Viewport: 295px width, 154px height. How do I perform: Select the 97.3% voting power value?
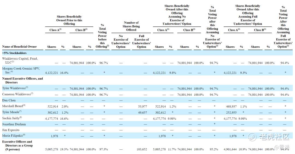pyautogui.click(x=104, y=149)
